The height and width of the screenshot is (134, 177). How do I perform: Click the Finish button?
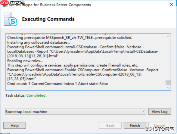(135, 125)
